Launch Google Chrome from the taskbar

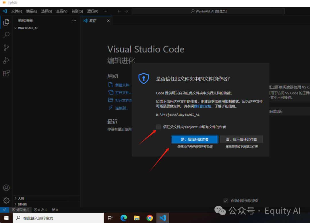tap(150, 218)
